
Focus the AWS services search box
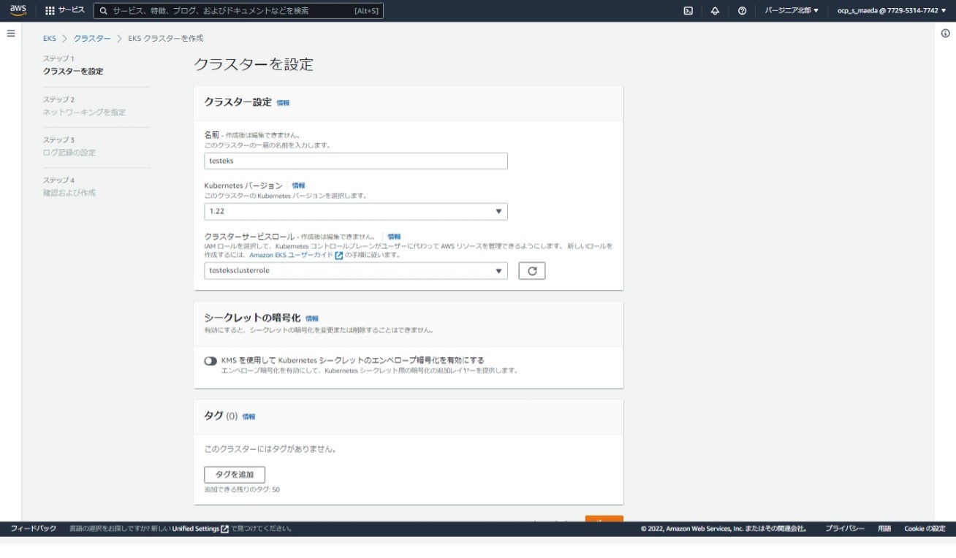click(238, 11)
